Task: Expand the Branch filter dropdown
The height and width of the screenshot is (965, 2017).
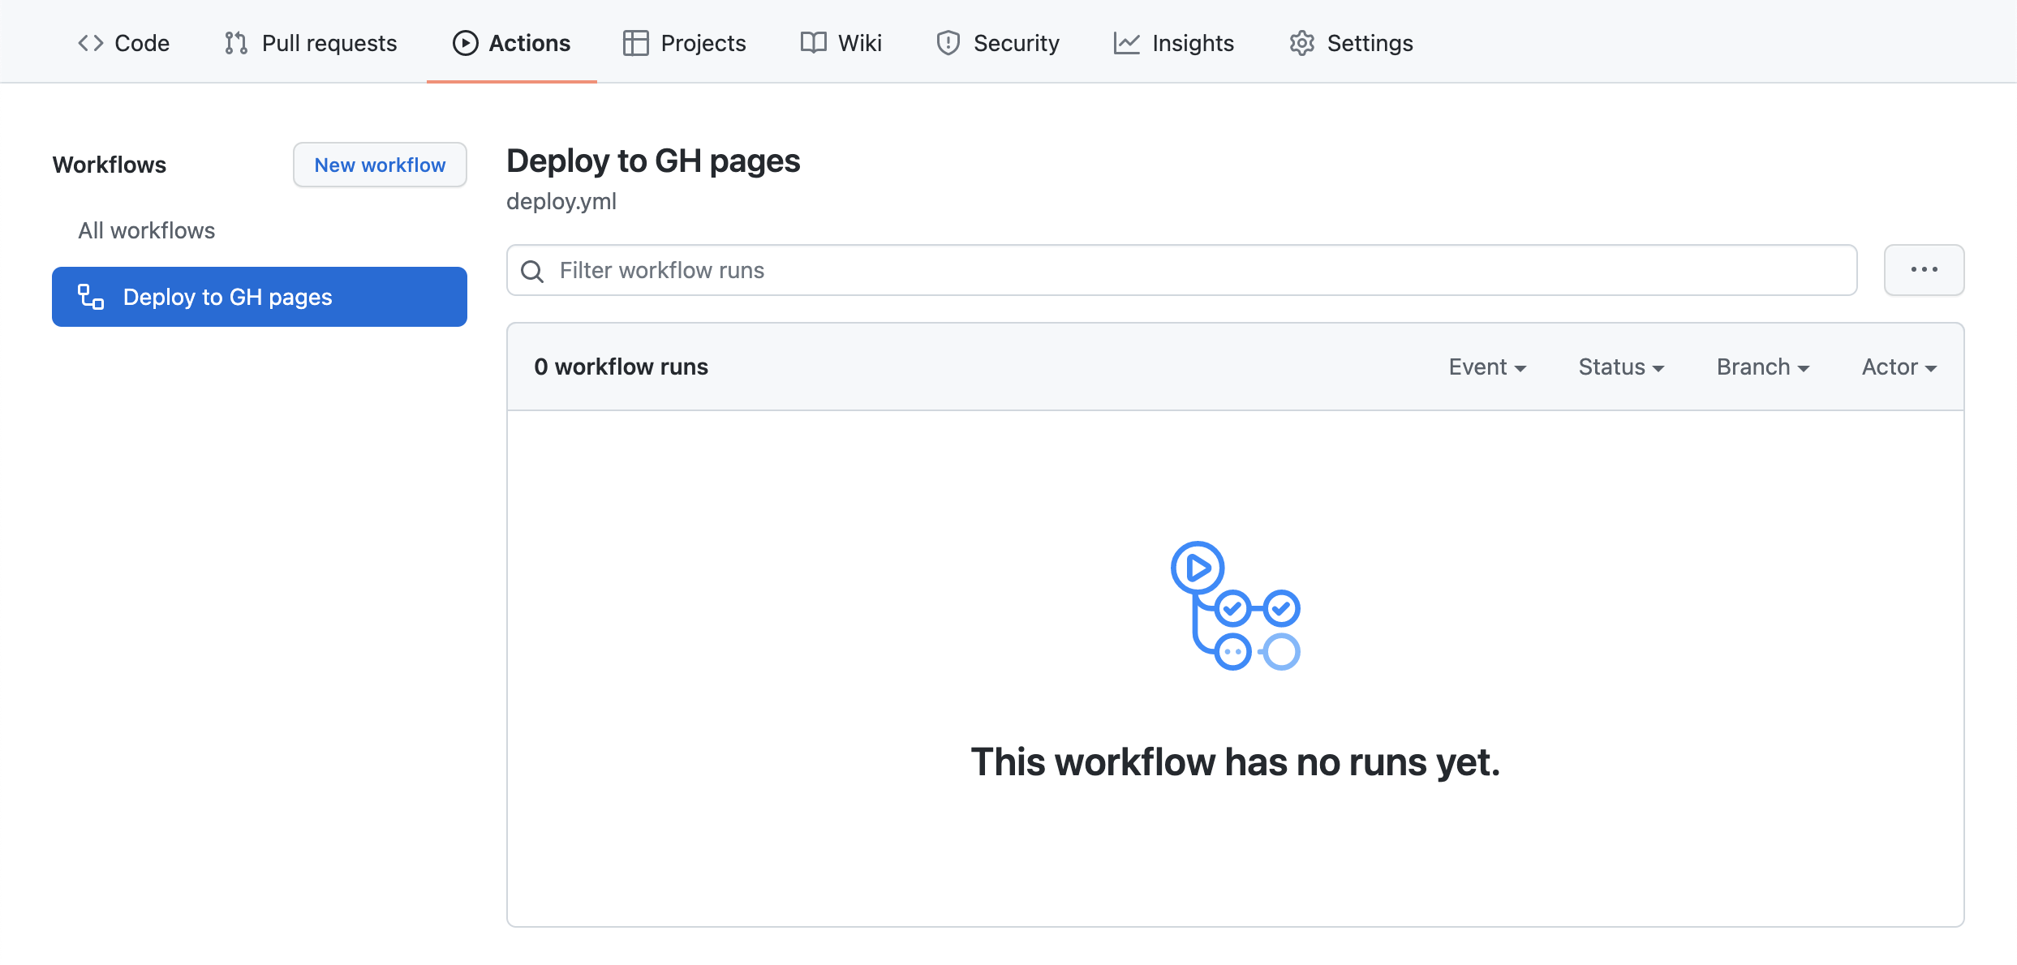Action: click(1762, 367)
